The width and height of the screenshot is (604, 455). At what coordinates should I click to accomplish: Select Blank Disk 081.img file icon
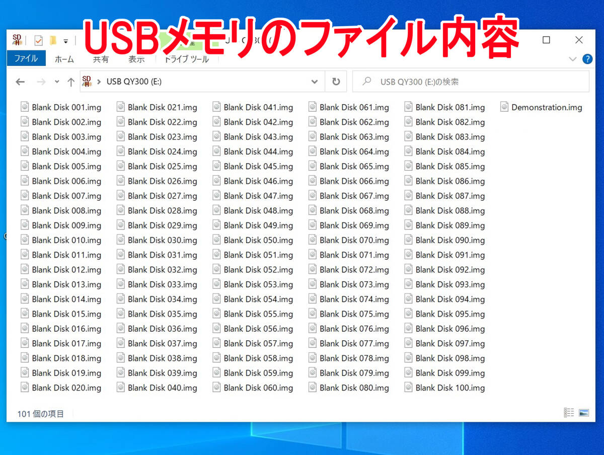(x=408, y=107)
